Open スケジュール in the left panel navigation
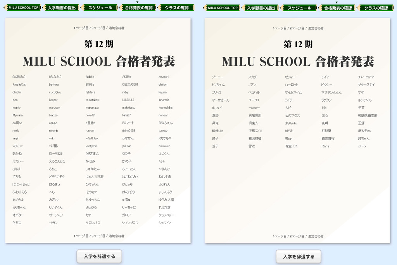This screenshot has height=265, width=397. (x=100, y=8)
